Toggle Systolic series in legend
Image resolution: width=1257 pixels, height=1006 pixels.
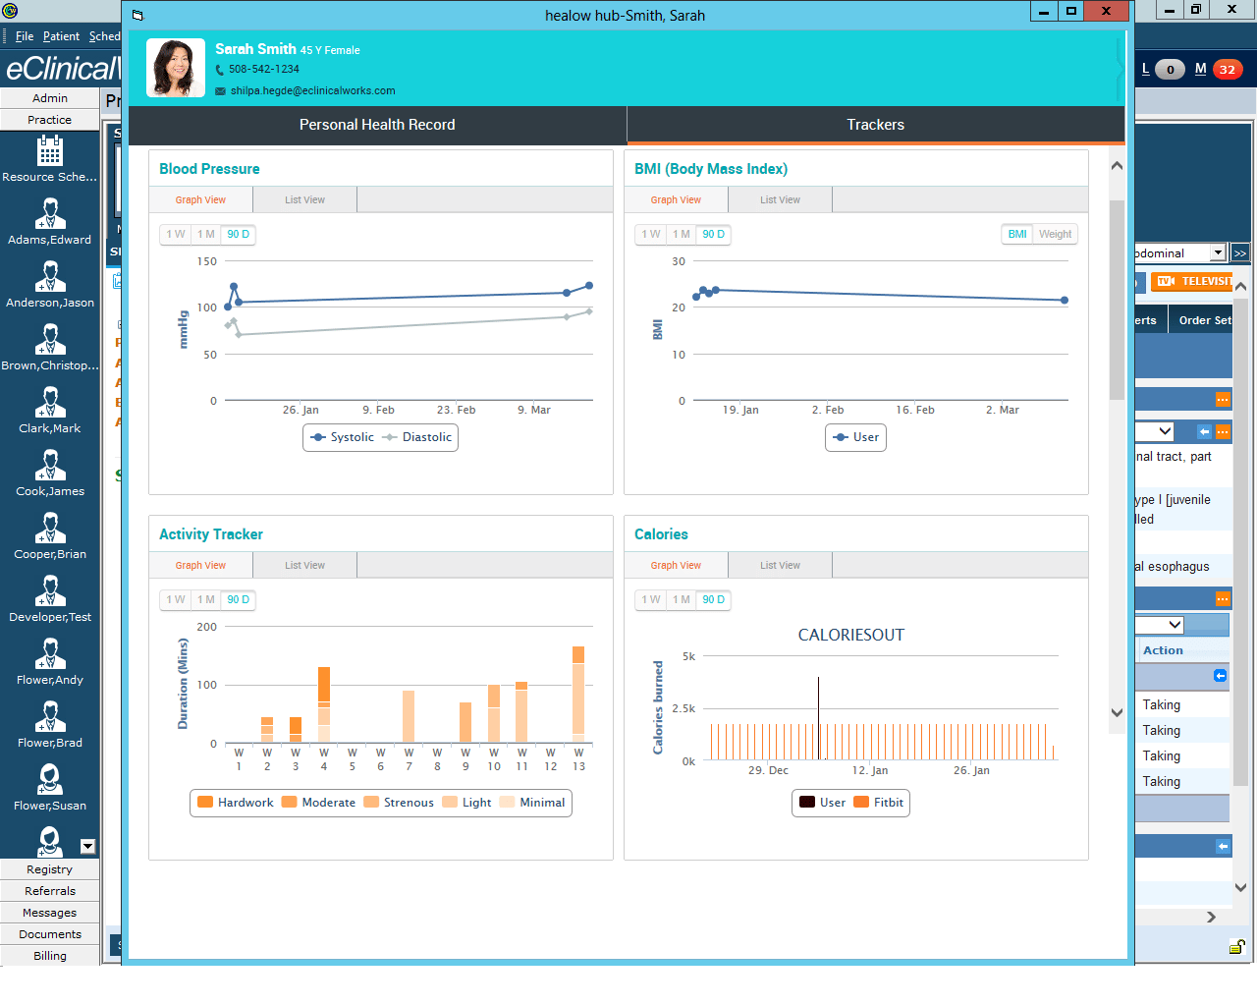pos(342,437)
